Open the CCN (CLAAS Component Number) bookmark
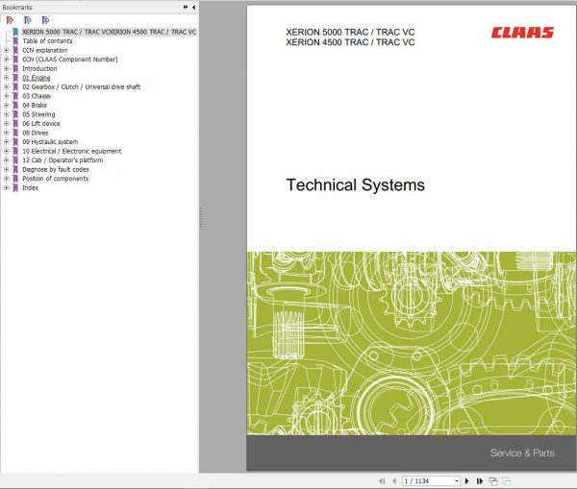Image resolution: width=577 pixels, height=489 pixels. point(70,60)
